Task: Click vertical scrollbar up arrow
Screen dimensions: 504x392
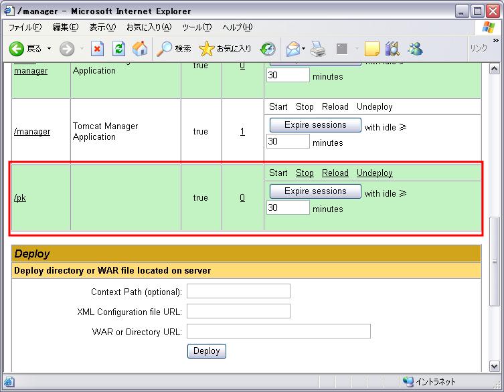Action: [x=495, y=69]
